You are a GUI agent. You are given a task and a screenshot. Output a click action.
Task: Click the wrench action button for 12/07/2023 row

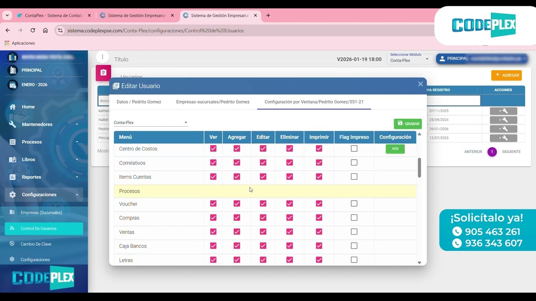pyautogui.click(x=503, y=138)
